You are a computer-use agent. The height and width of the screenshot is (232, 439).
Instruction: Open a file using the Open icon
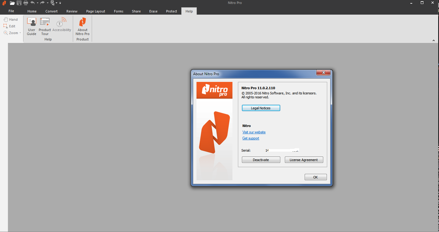point(12,3)
